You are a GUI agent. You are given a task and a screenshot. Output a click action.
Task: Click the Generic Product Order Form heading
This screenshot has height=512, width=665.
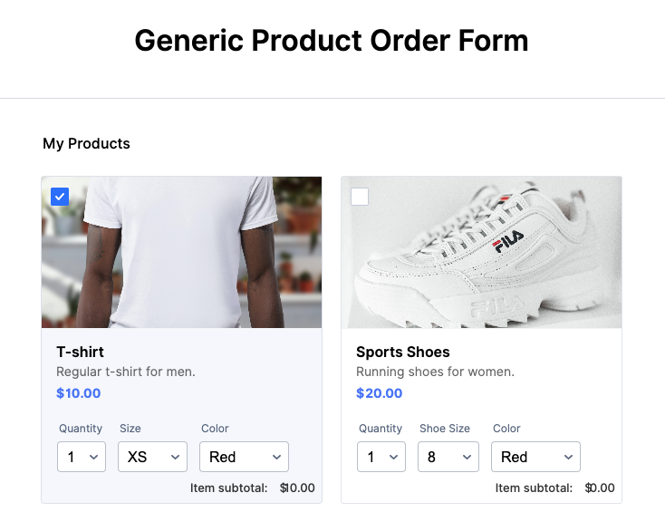click(x=332, y=41)
